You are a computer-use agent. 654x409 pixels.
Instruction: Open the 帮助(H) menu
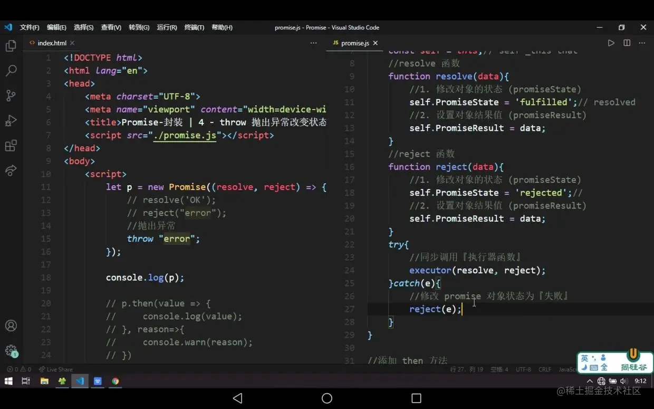tap(222, 27)
